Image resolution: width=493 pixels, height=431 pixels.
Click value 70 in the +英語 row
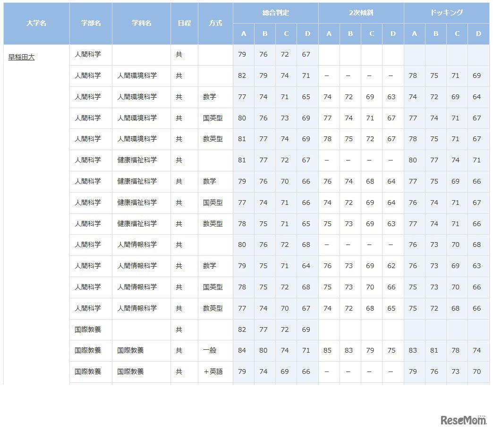pyautogui.click(x=476, y=372)
